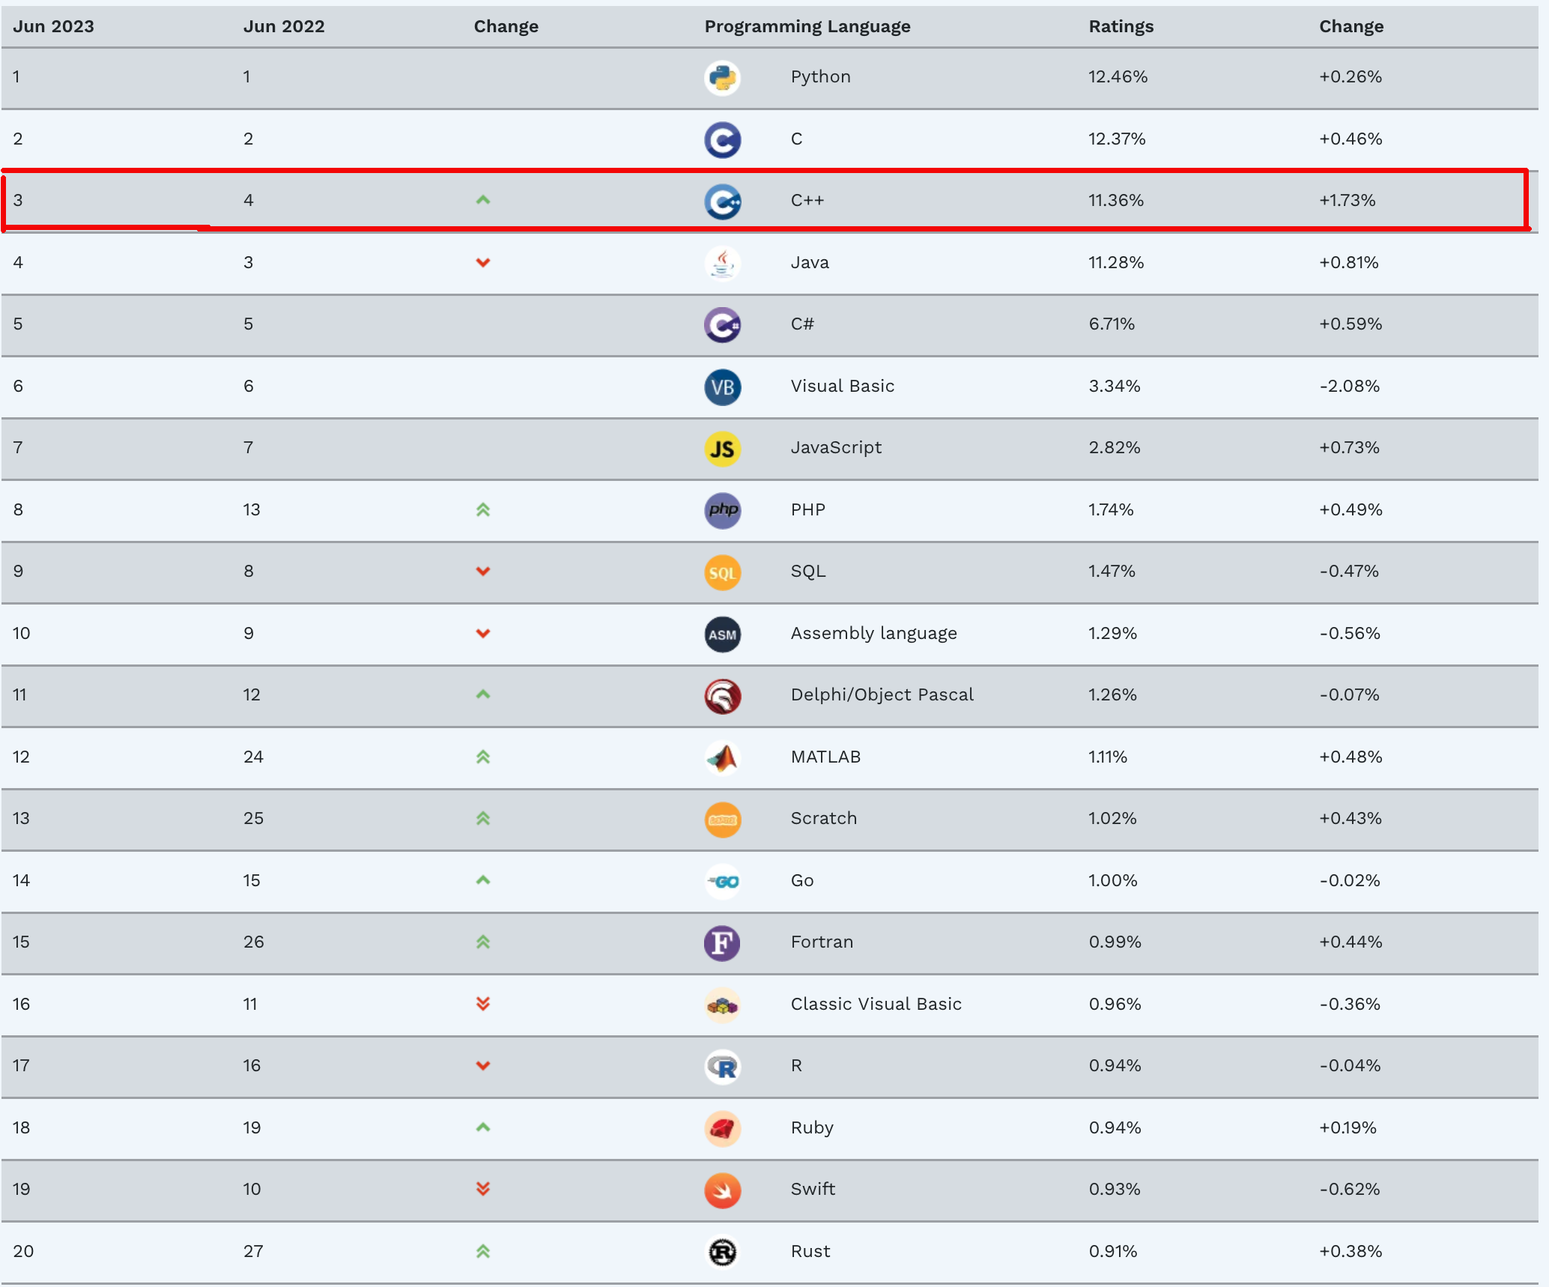1549x1287 pixels.
Task: Click double down arrow in Swift row
Action: (x=483, y=1190)
